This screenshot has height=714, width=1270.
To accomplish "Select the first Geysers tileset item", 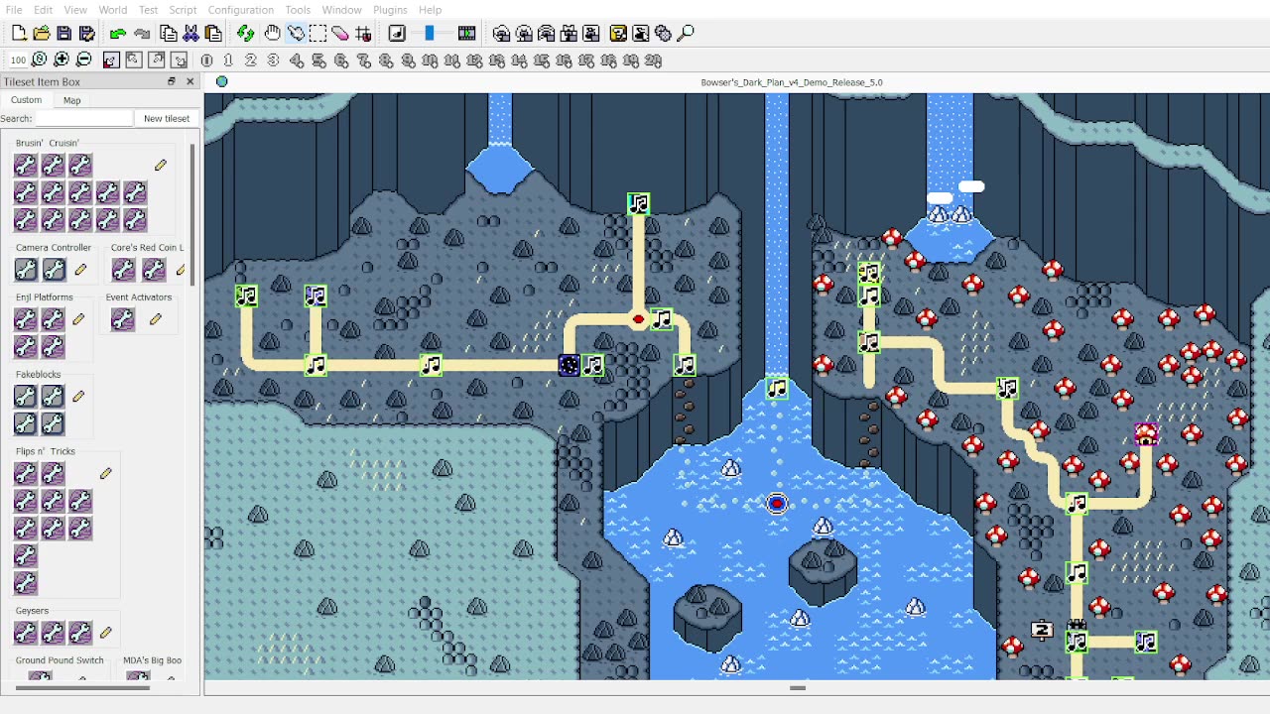I will [26, 632].
